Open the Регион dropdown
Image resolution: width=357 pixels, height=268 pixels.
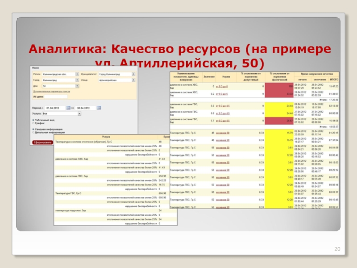point(77,74)
